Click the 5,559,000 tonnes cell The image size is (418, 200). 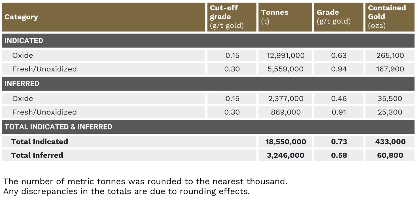click(x=285, y=69)
